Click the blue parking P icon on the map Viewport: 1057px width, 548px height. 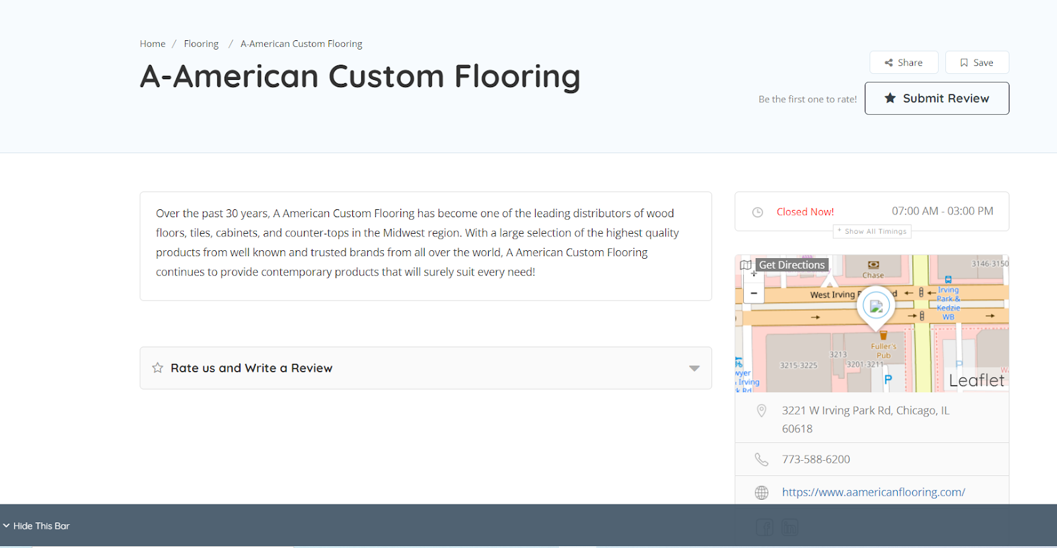tap(888, 380)
